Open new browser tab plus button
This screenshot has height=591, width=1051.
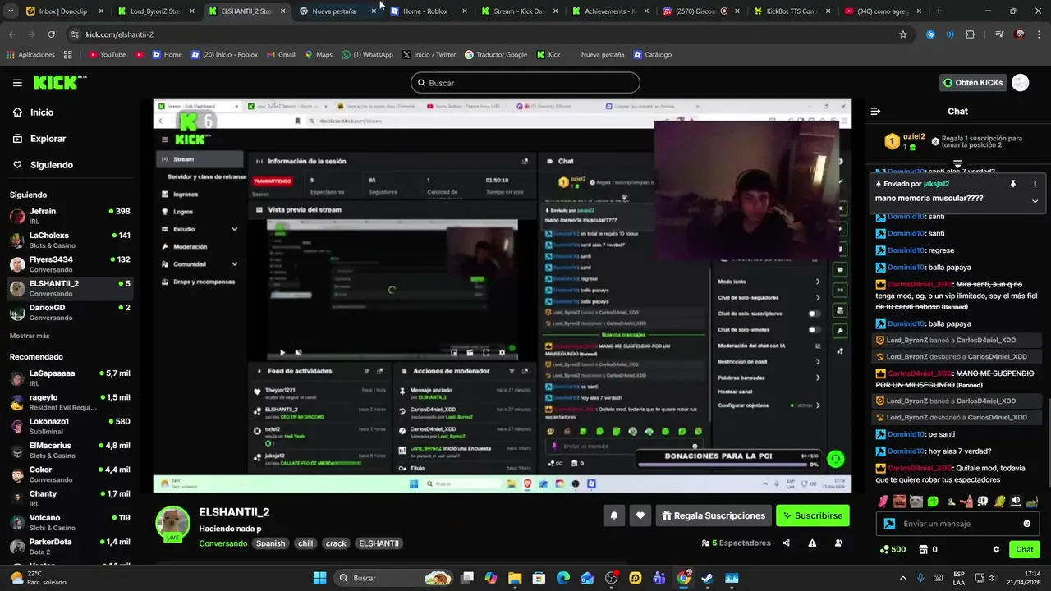(x=939, y=11)
